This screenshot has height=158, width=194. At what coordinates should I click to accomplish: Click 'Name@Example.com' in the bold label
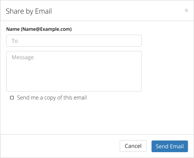coord(46,29)
